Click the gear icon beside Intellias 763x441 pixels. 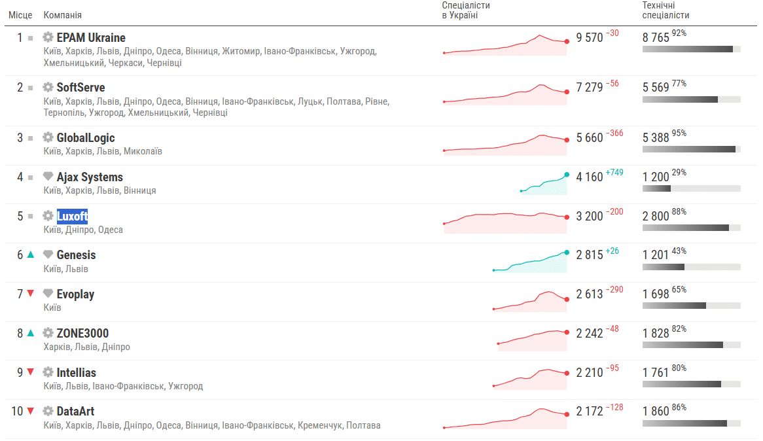pos(48,372)
